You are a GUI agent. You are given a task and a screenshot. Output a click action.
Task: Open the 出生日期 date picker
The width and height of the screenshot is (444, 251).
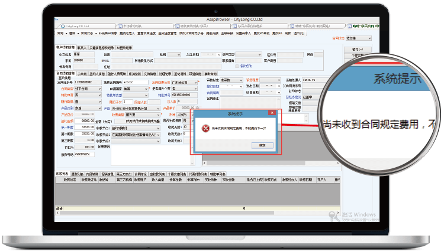click(211, 54)
